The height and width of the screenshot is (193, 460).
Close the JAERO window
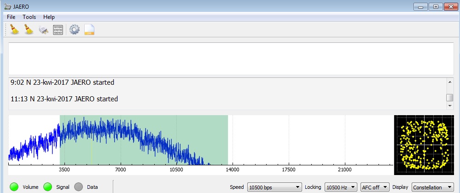coord(451,6)
